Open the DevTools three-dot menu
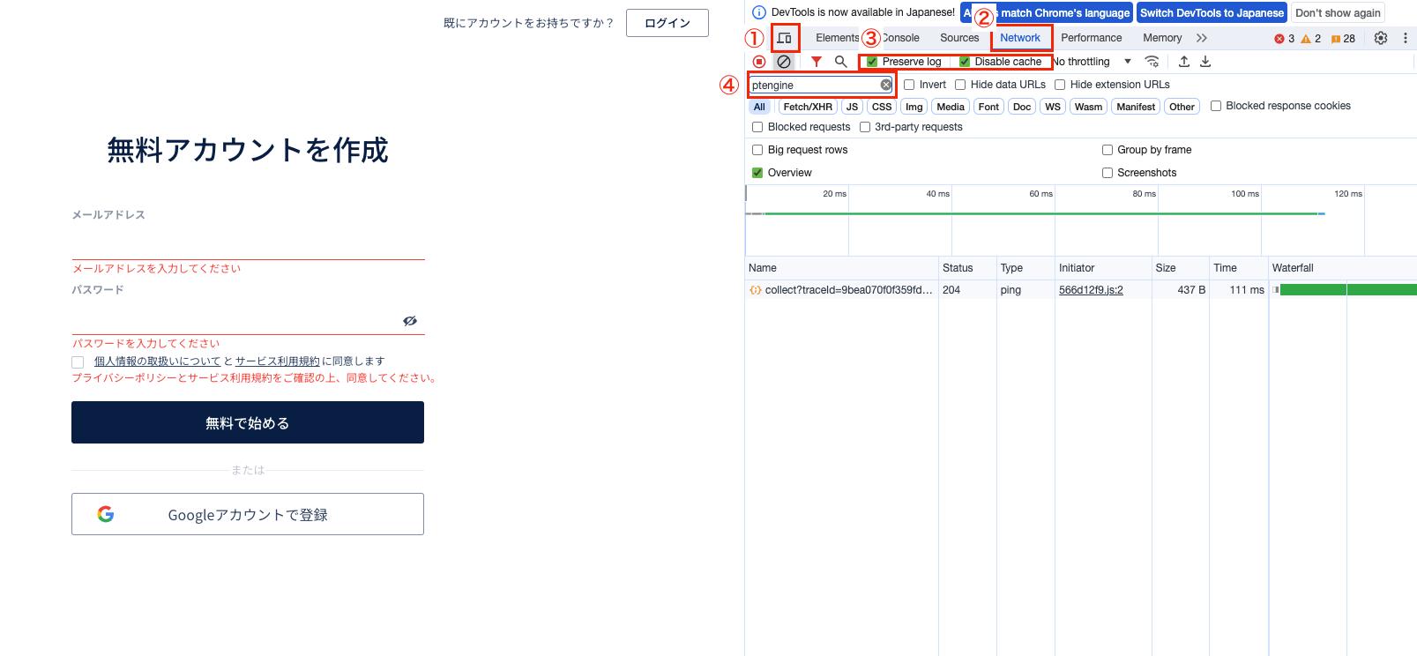 (1406, 38)
